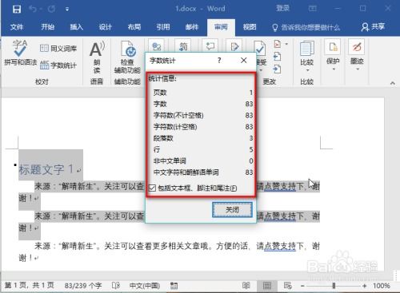400x293 pixels.
Task: Switch to Web Layout view in status bar
Action: pyautogui.click(x=287, y=286)
